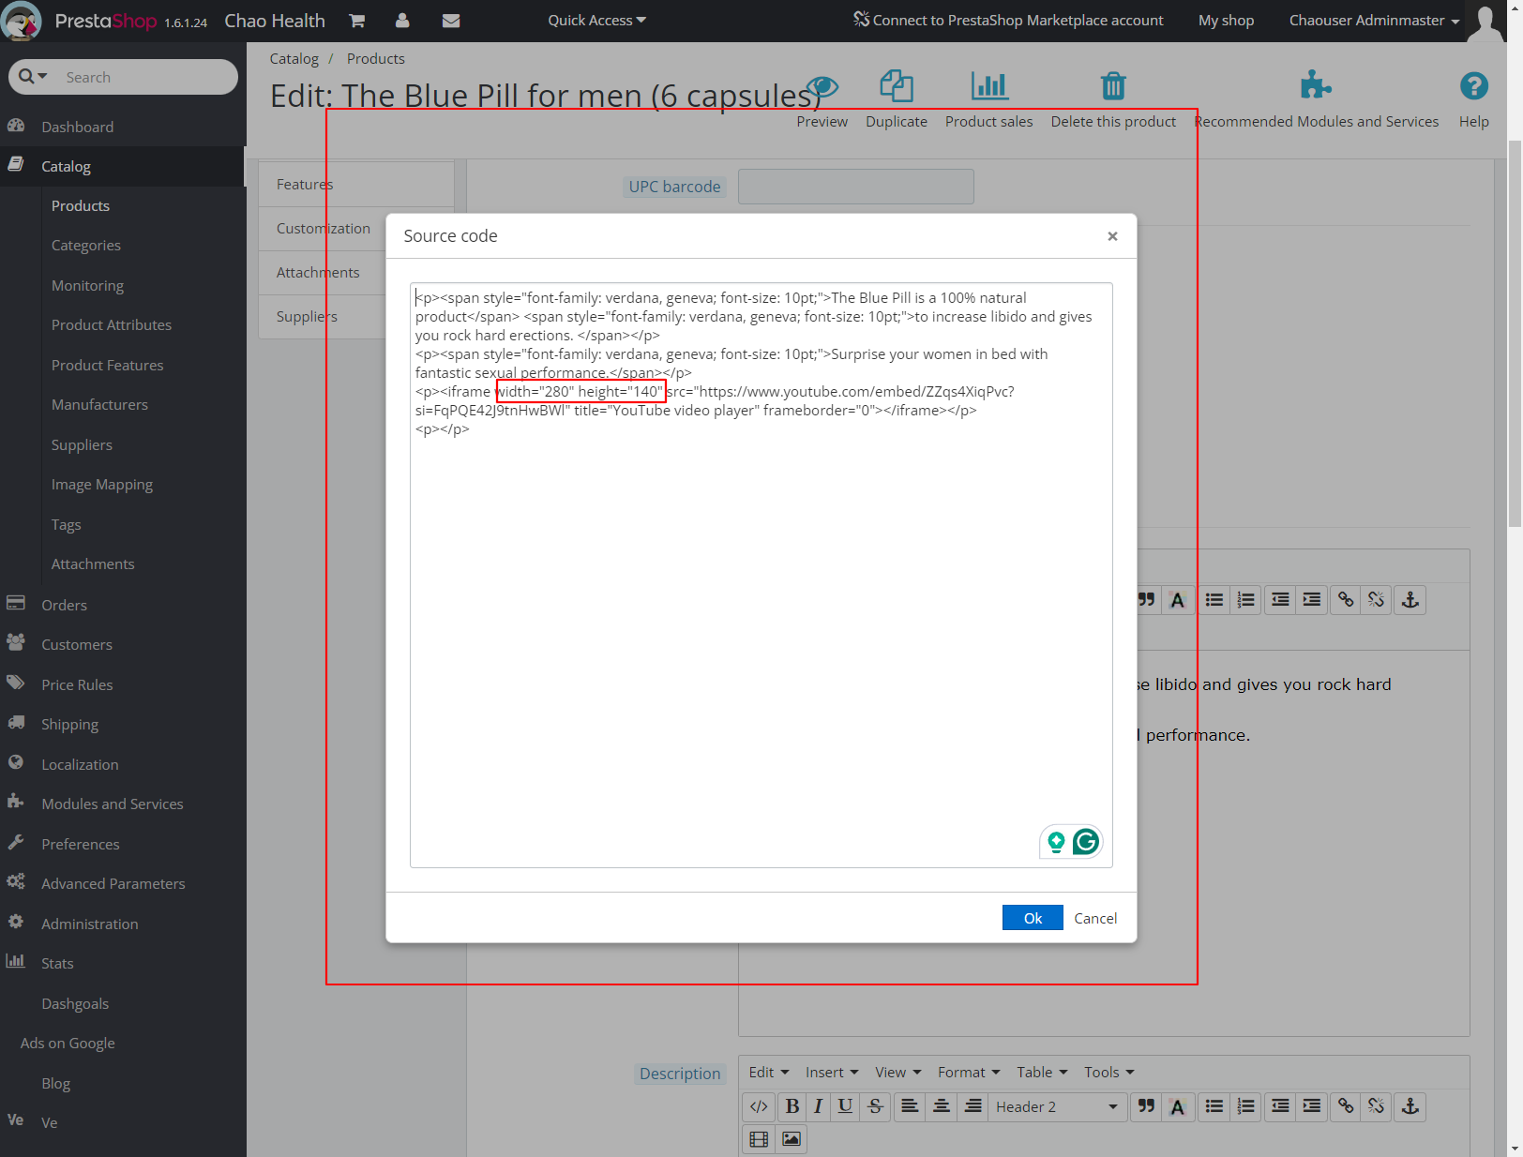
Task: Toggle underline in Description editor
Action: pos(845,1107)
